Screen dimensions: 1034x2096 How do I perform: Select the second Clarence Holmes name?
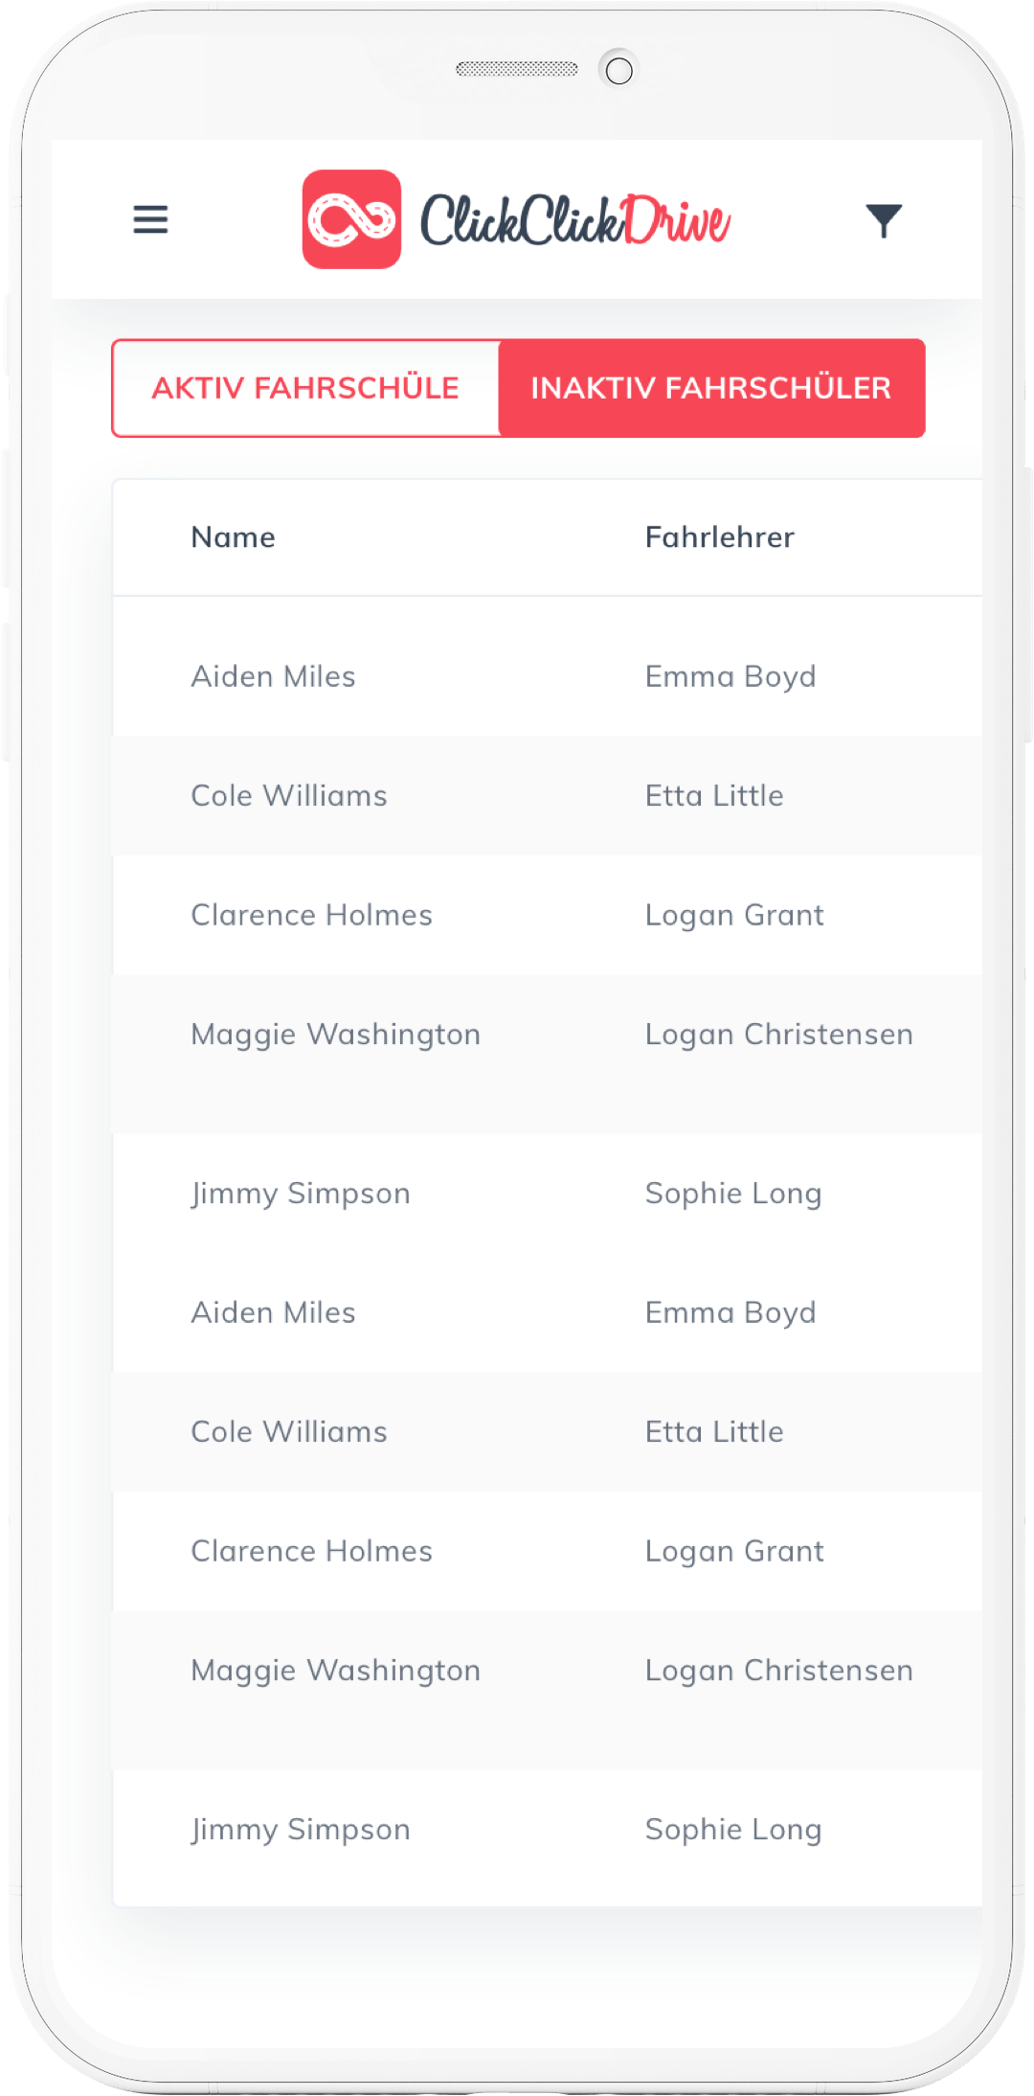[311, 1551]
